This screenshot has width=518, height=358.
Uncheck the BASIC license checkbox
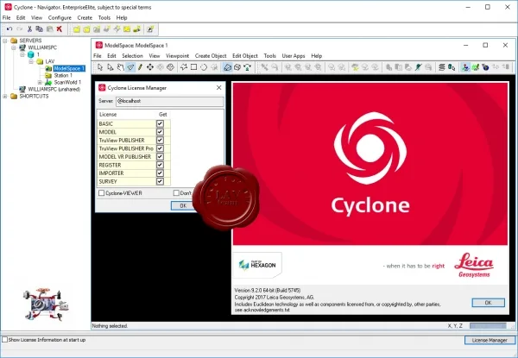[x=160, y=123]
